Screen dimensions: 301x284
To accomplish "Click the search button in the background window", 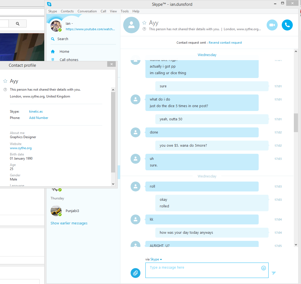I will click(18, 24).
